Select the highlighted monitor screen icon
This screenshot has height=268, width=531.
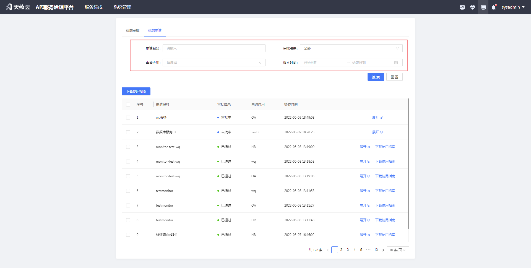(x=483, y=7)
